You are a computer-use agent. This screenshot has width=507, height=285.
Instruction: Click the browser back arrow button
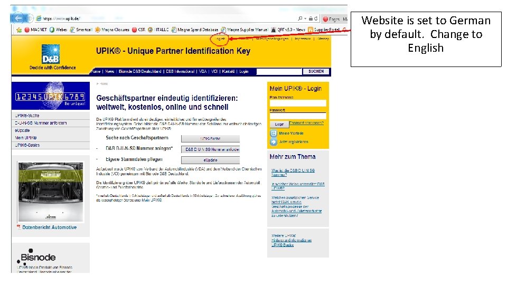17,18
